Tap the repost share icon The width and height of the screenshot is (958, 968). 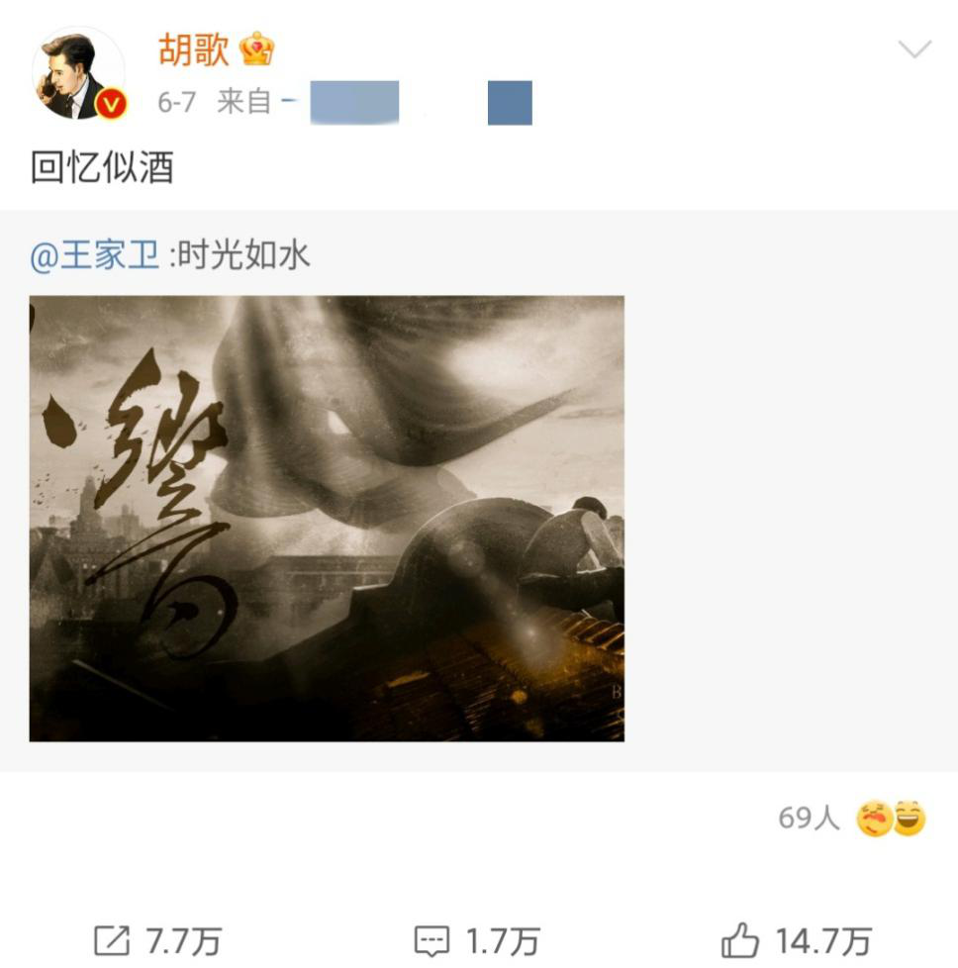coord(112,941)
